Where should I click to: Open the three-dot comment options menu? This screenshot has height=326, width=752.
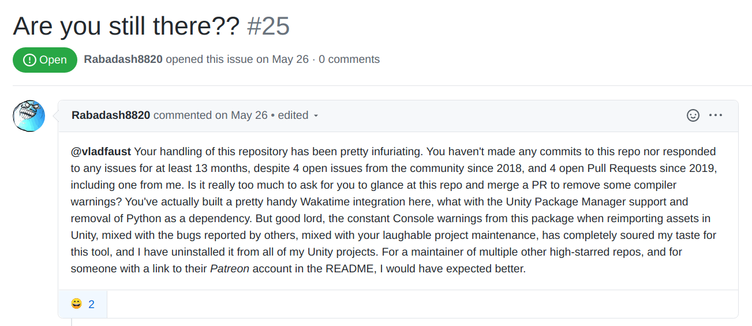716,115
